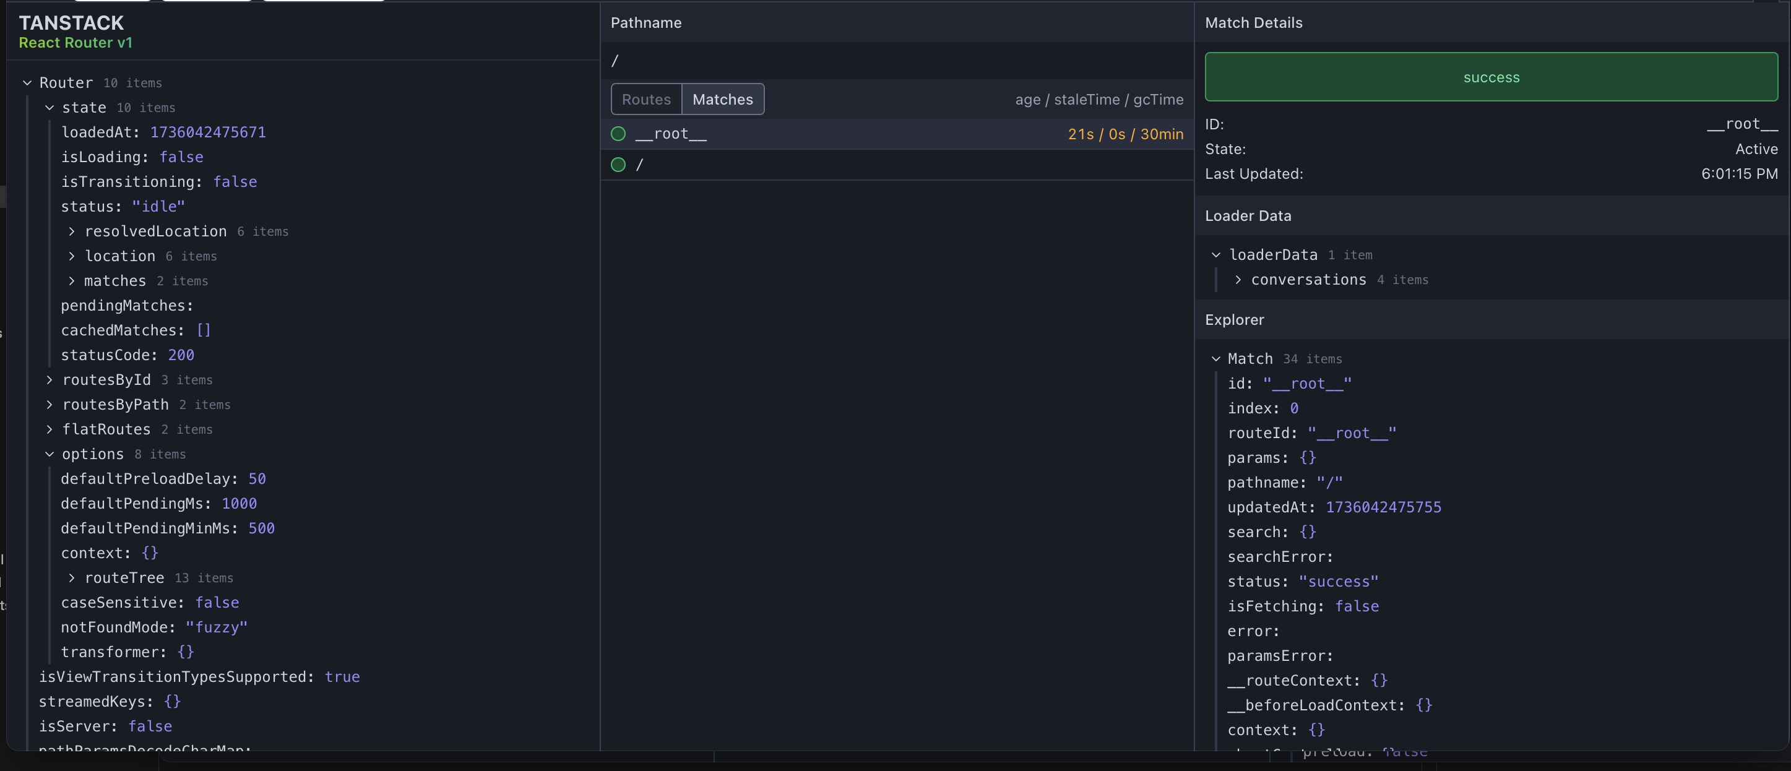Click loadedAt value 1736042475671
This screenshot has height=771, width=1791.
208,133
